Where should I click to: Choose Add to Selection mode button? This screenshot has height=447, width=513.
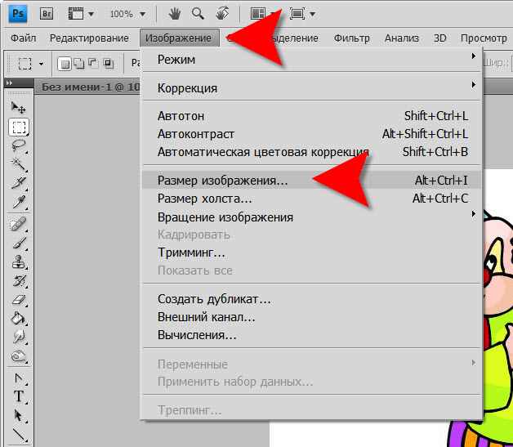point(79,63)
